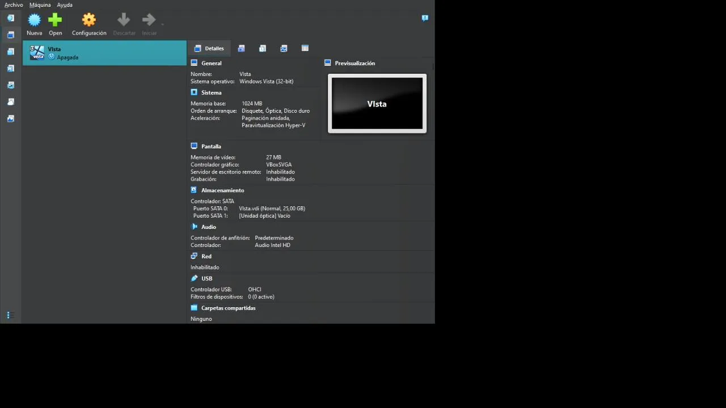The height and width of the screenshot is (408, 726).
Task: Click '[Unidad óptica] Vacío' entry
Action: point(264,216)
